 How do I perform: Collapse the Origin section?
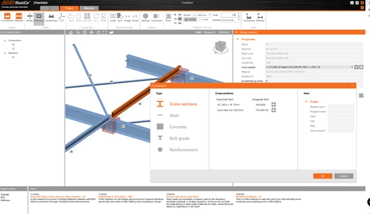pos(306,102)
